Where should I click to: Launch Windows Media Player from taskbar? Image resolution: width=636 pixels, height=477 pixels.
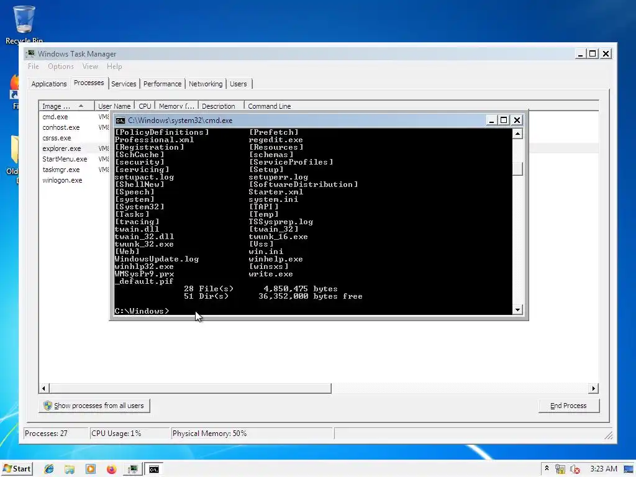pyautogui.click(x=91, y=469)
